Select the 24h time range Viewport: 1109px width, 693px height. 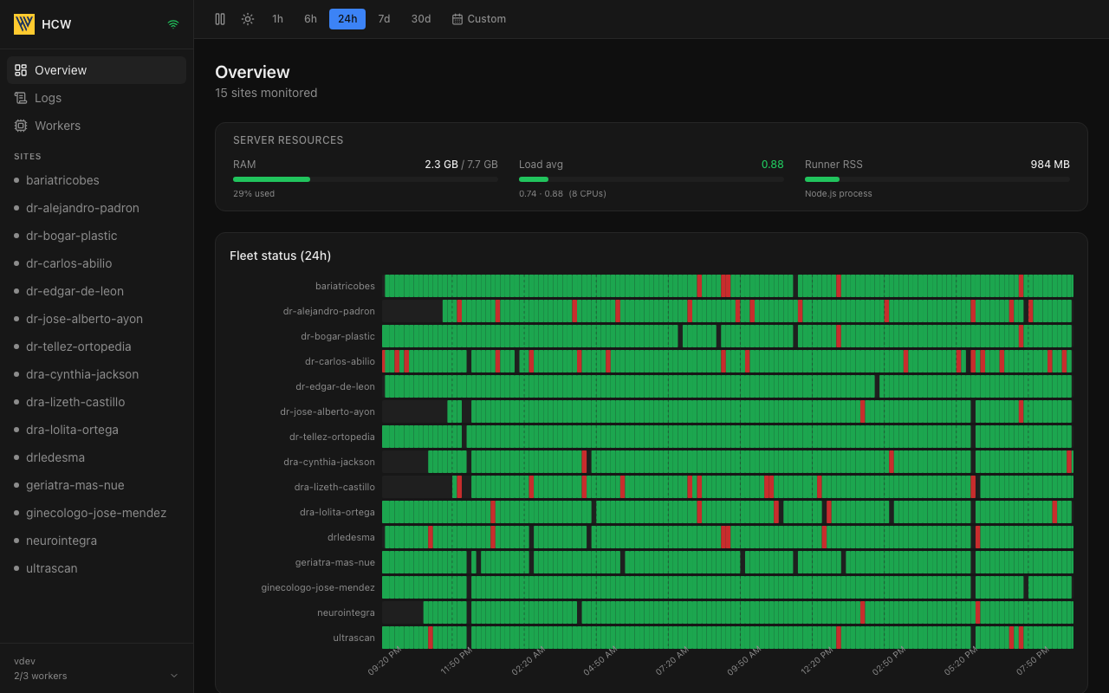(347, 19)
